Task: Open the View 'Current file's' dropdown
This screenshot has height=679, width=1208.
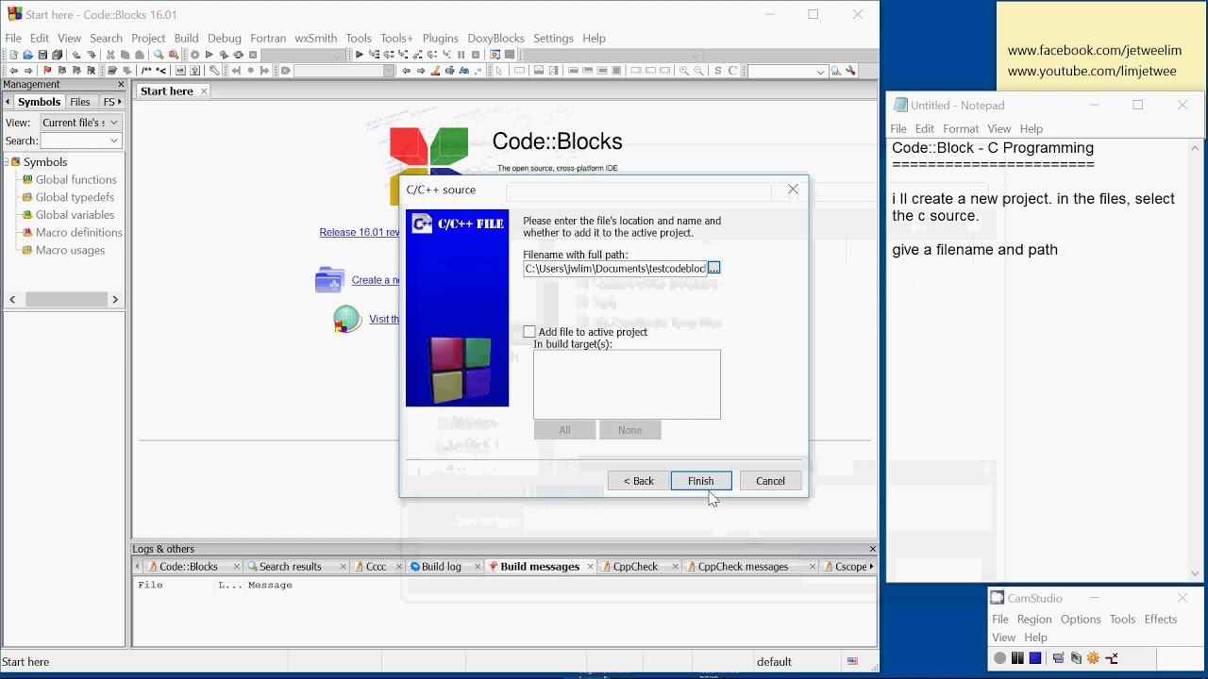Action: click(81, 123)
